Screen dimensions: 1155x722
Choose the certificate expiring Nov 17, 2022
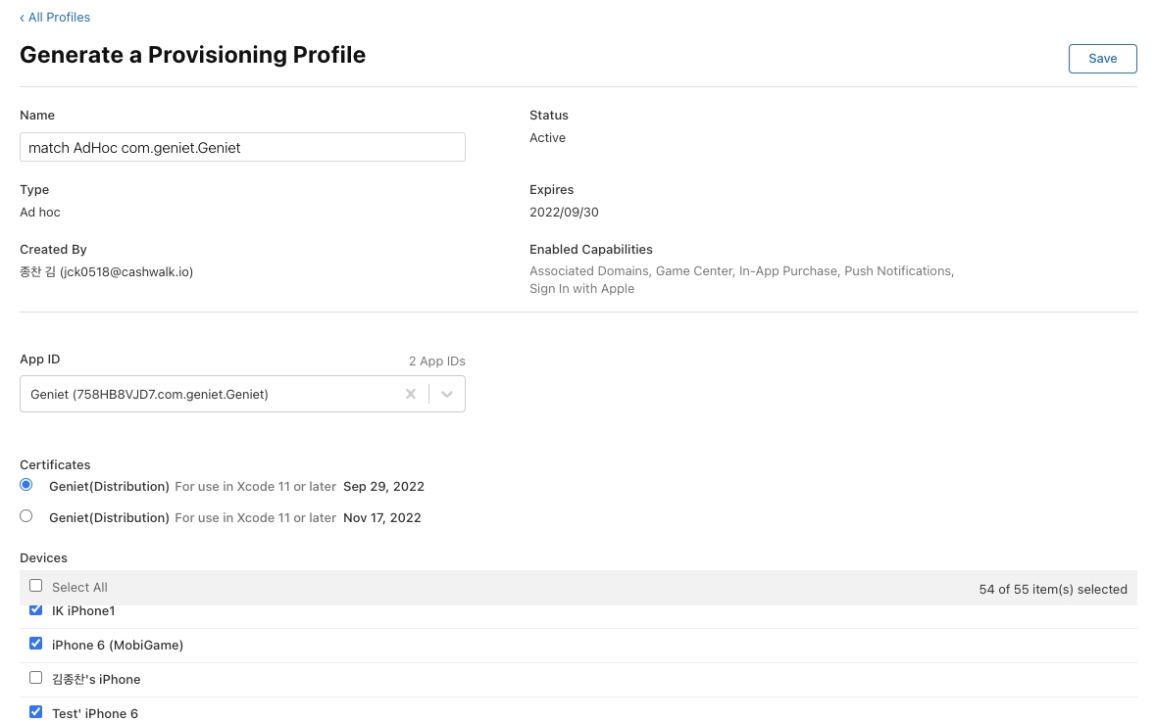coord(26,516)
